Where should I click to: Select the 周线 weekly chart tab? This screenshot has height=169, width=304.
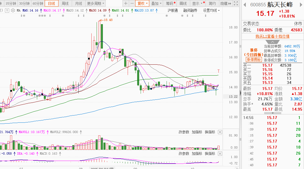point(65,3)
